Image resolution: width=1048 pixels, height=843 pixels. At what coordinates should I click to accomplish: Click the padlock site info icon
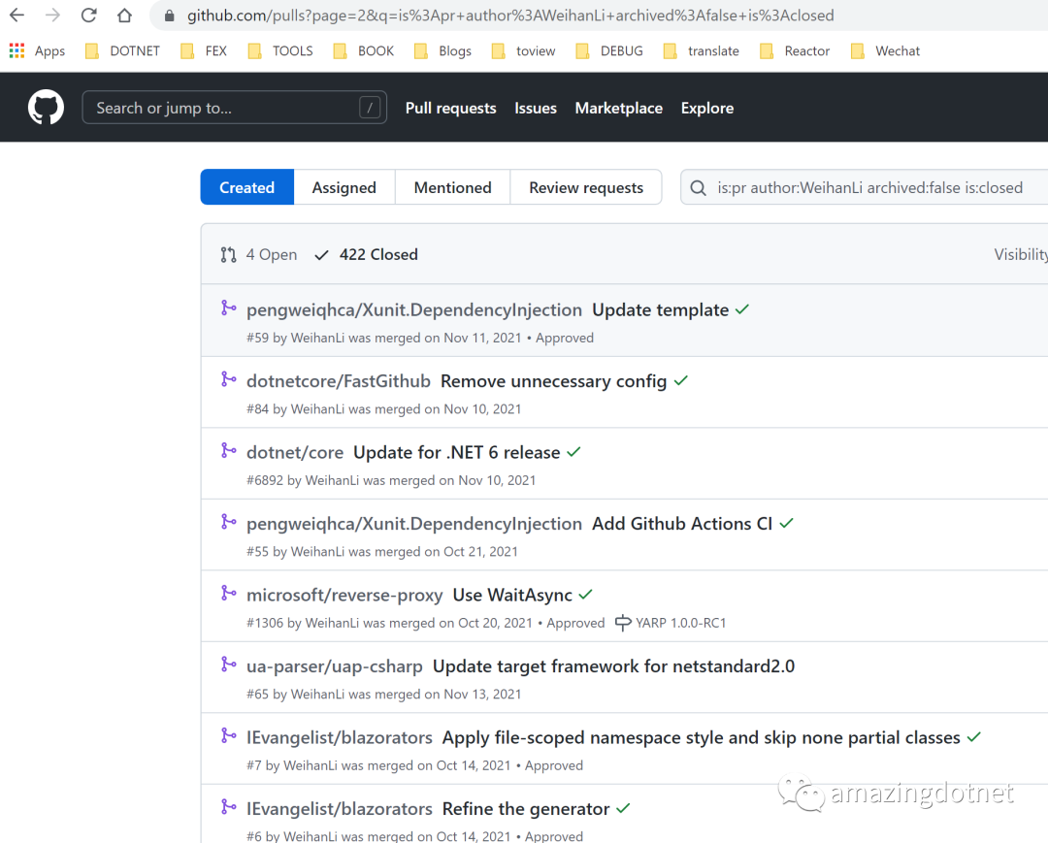click(x=170, y=16)
